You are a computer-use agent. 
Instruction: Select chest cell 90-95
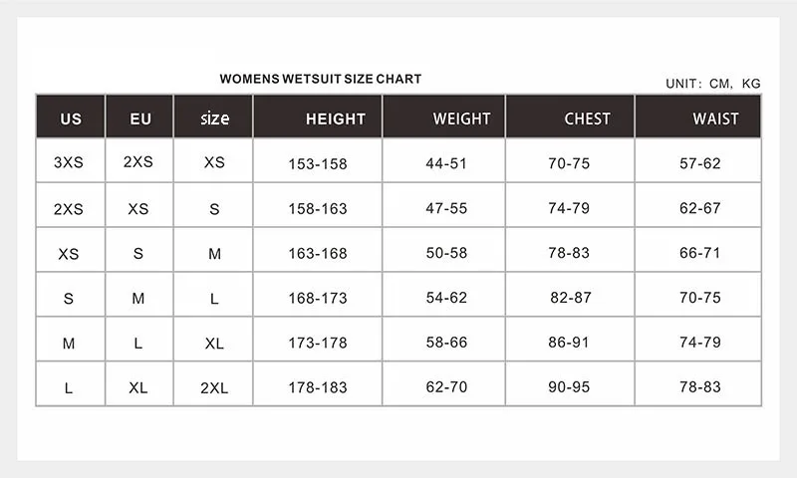coord(570,384)
